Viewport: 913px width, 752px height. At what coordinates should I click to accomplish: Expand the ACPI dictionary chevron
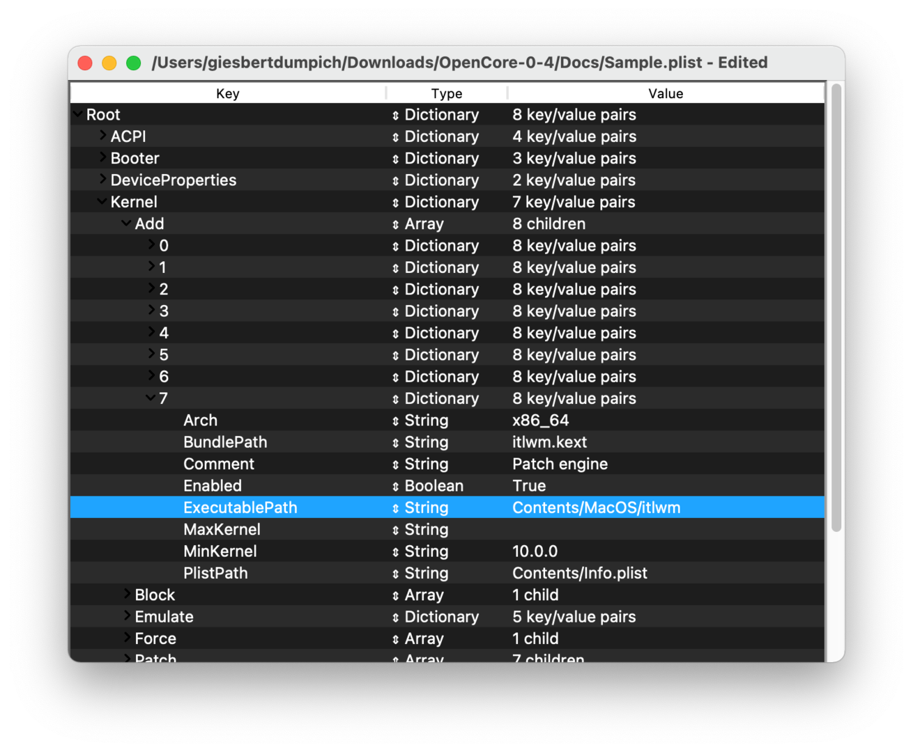click(103, 135)
